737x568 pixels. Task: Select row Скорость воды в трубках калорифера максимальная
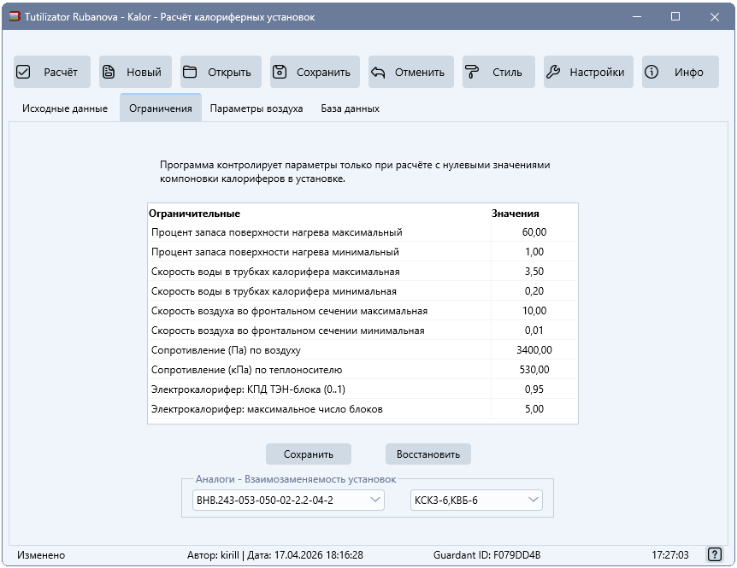click(x=363, y=272)
